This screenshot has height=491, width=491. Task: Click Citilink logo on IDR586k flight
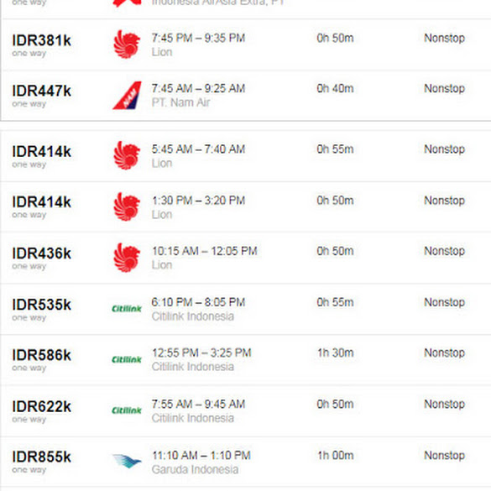click(x=127, y=359)
